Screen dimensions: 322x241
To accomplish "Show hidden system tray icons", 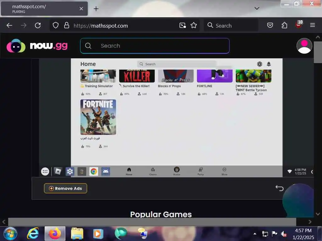I will (x=255, y=233).
